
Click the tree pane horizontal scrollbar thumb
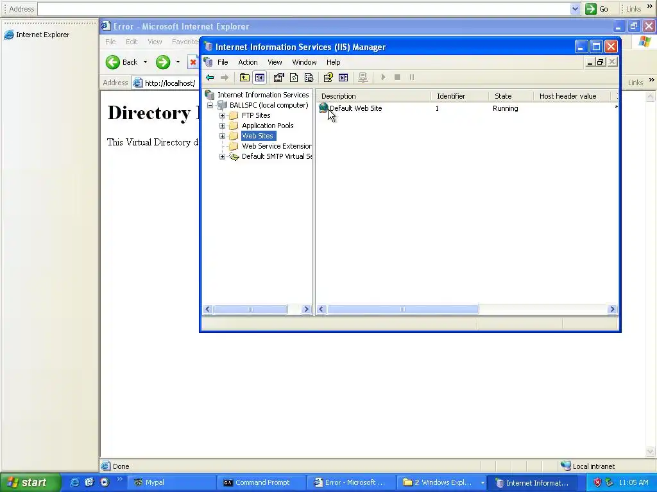(x=251, y=309)
